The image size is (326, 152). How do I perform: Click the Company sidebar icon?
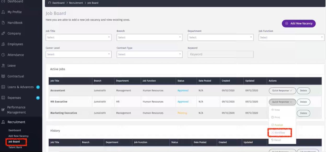[x=3, y=33]
